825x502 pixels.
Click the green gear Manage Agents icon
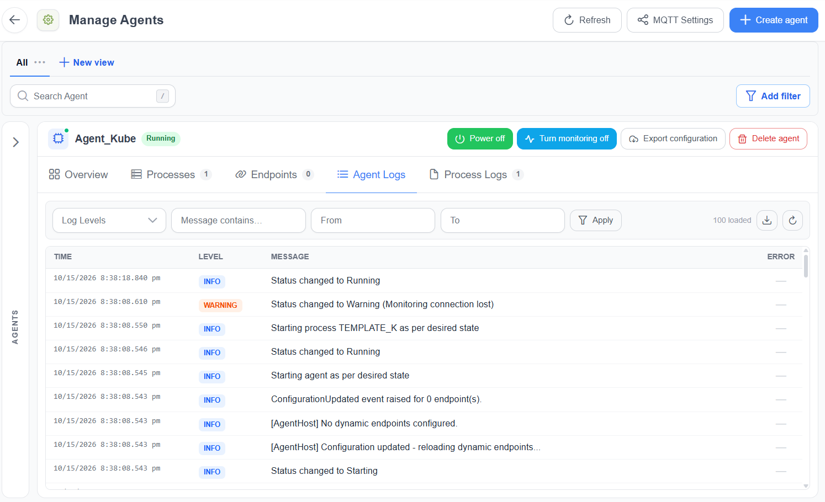click(x=48, y=20)
